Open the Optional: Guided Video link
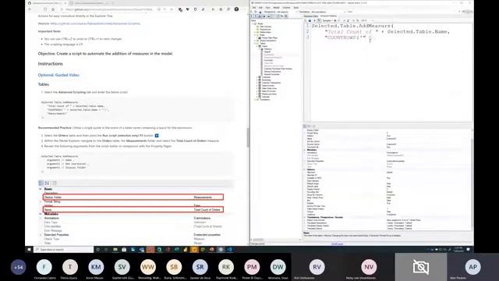The width and height of the screenshot is (499, 281). tap(58, 75)
